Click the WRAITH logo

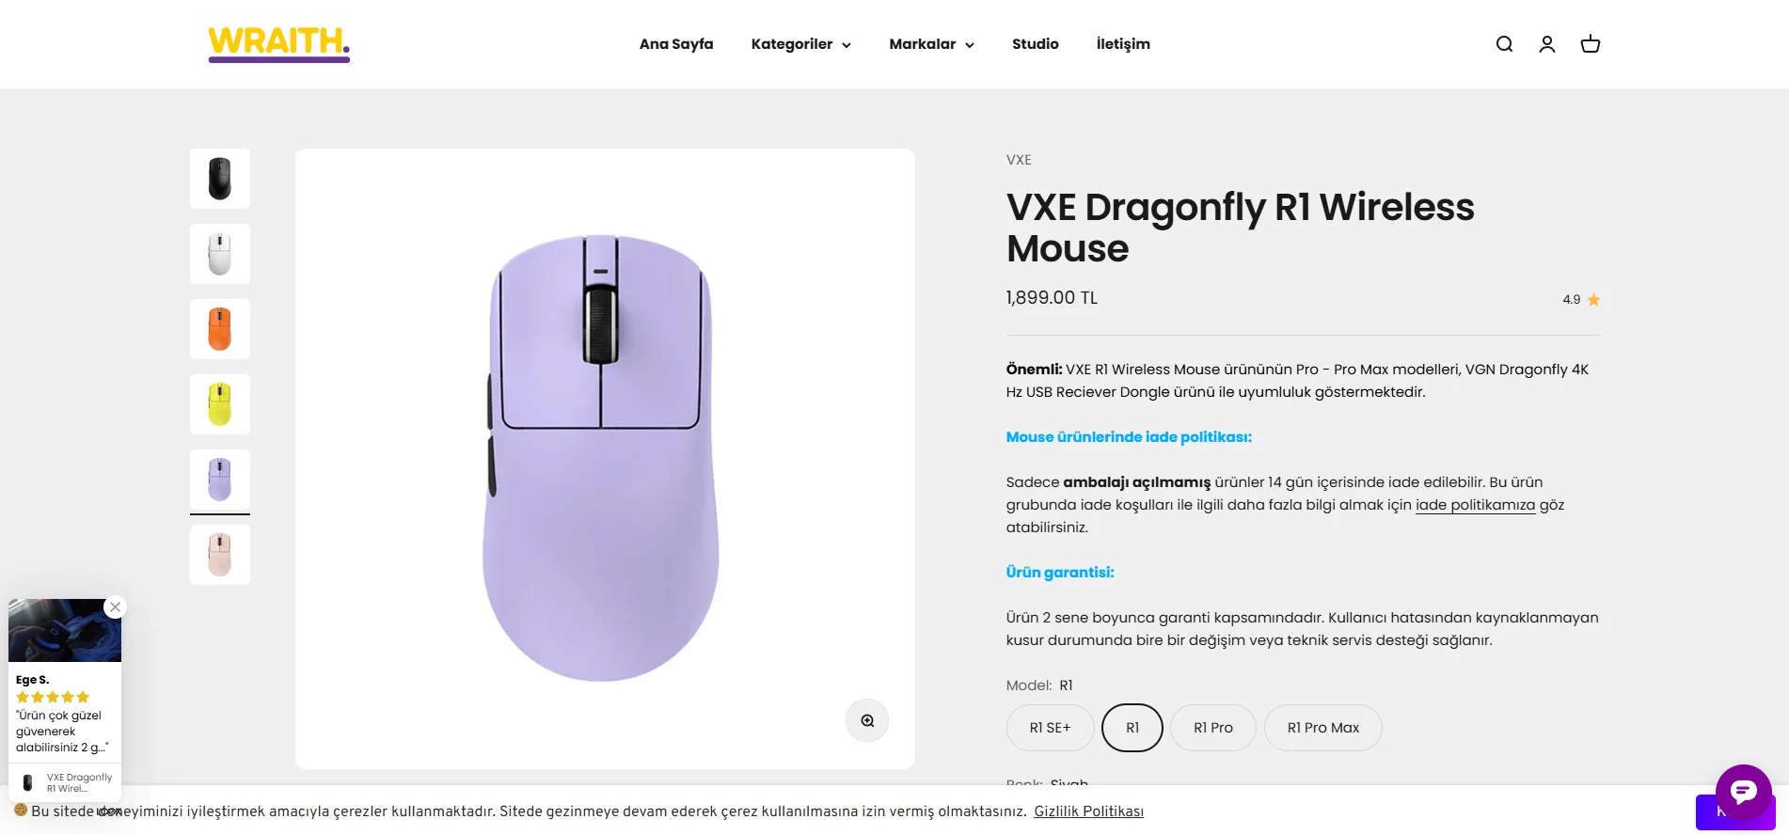pos(279,43)
